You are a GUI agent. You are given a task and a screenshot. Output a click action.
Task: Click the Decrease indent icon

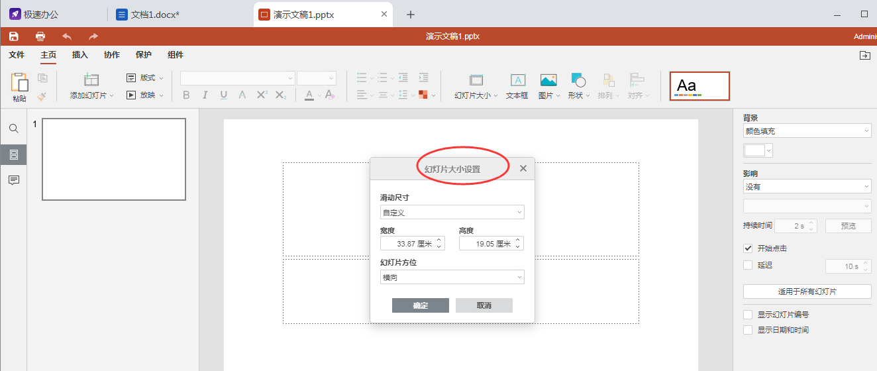(403, 78)
